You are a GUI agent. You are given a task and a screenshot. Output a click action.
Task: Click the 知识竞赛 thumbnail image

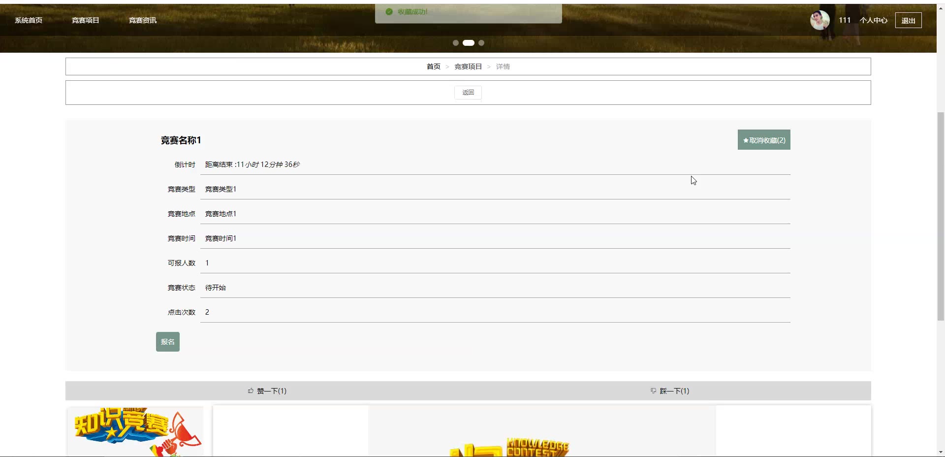135,431
